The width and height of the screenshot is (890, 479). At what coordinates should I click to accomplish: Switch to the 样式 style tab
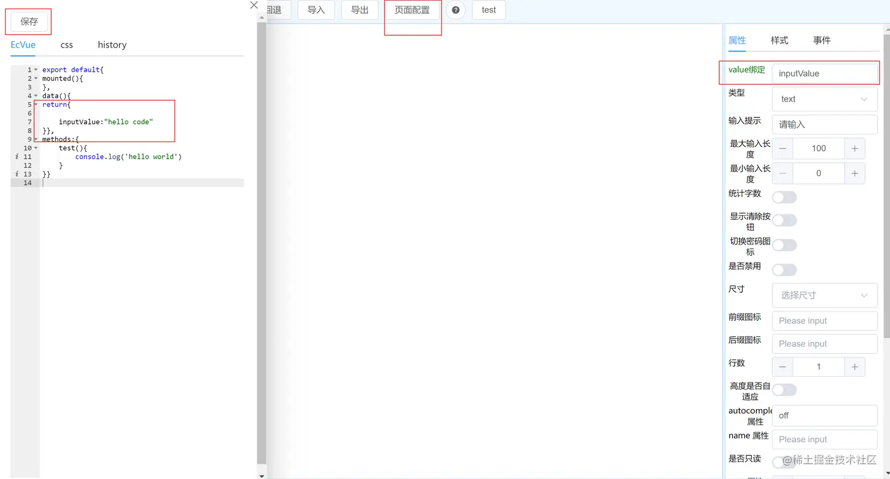point(779,40)
